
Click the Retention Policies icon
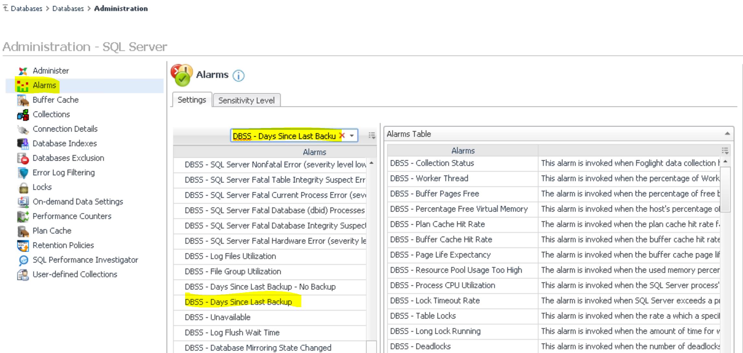tap(23, 246)
